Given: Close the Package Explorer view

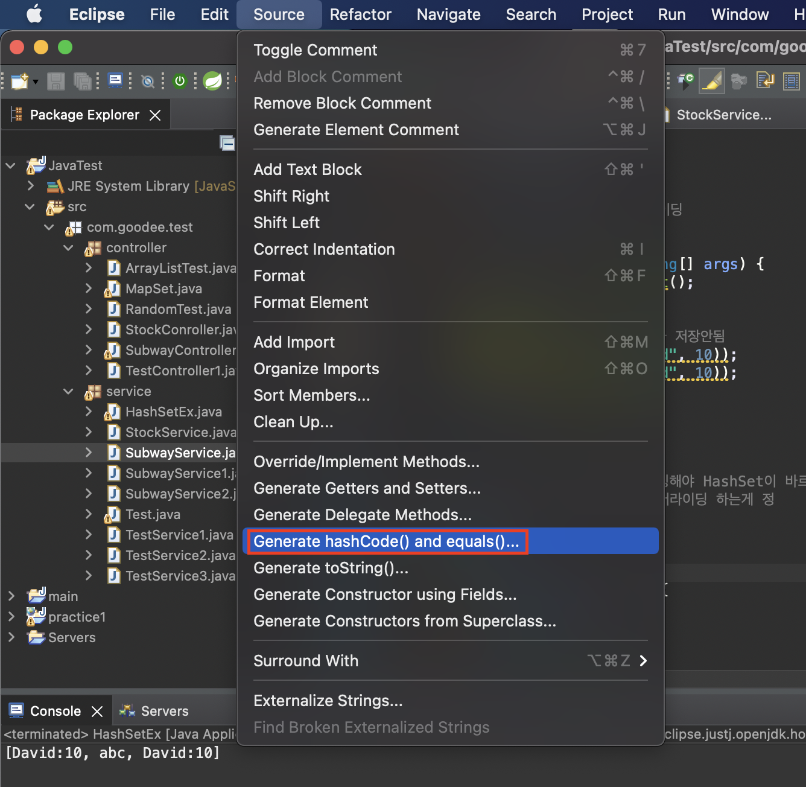Looking at the screenshot, I should tap(155, 115).
